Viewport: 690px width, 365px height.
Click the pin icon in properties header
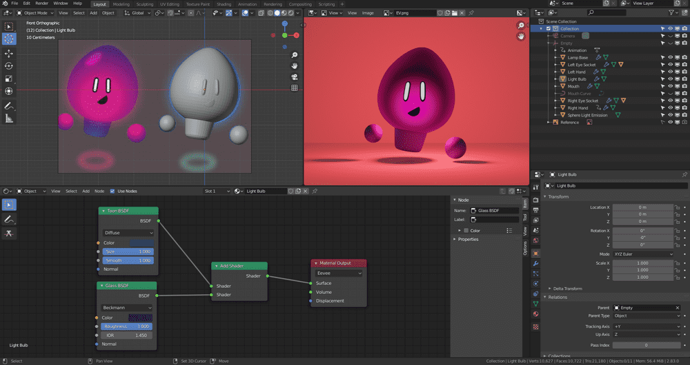click(684, 174)
